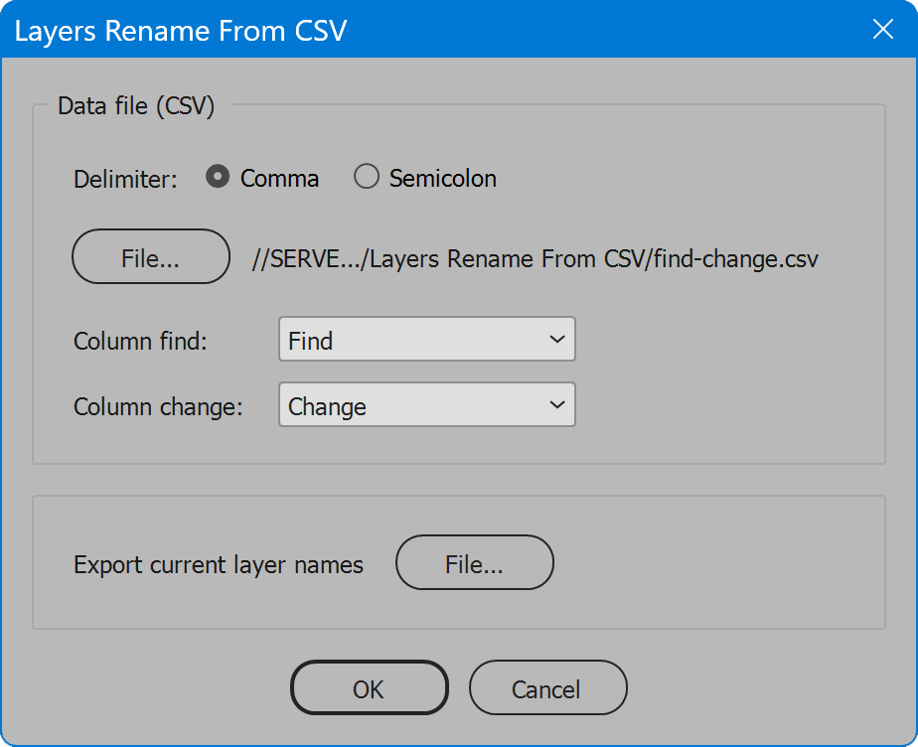Click the Column find label

140,340
